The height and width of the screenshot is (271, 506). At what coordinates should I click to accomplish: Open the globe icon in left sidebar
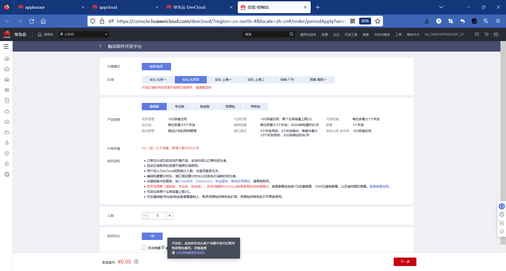coord(7,174)
